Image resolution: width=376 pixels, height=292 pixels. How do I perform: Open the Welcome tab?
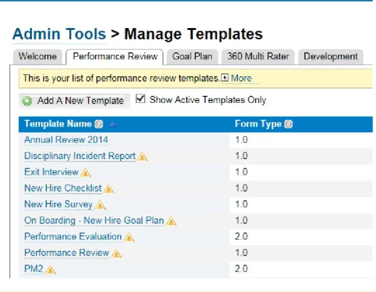click(37, 57)
